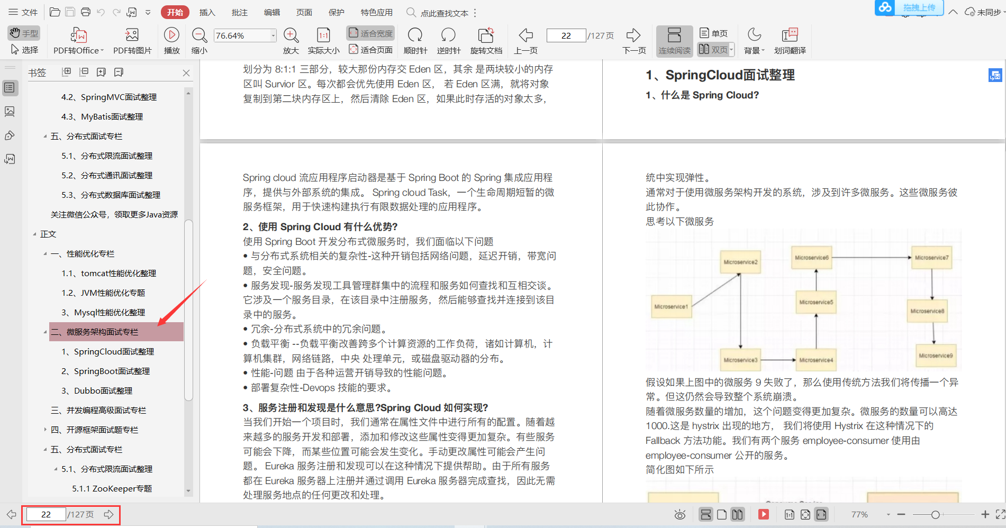Open the double page (双页) dropdown
This screenshot has width=1006, height=528.
pyautogui.click(x=731, y=50)
